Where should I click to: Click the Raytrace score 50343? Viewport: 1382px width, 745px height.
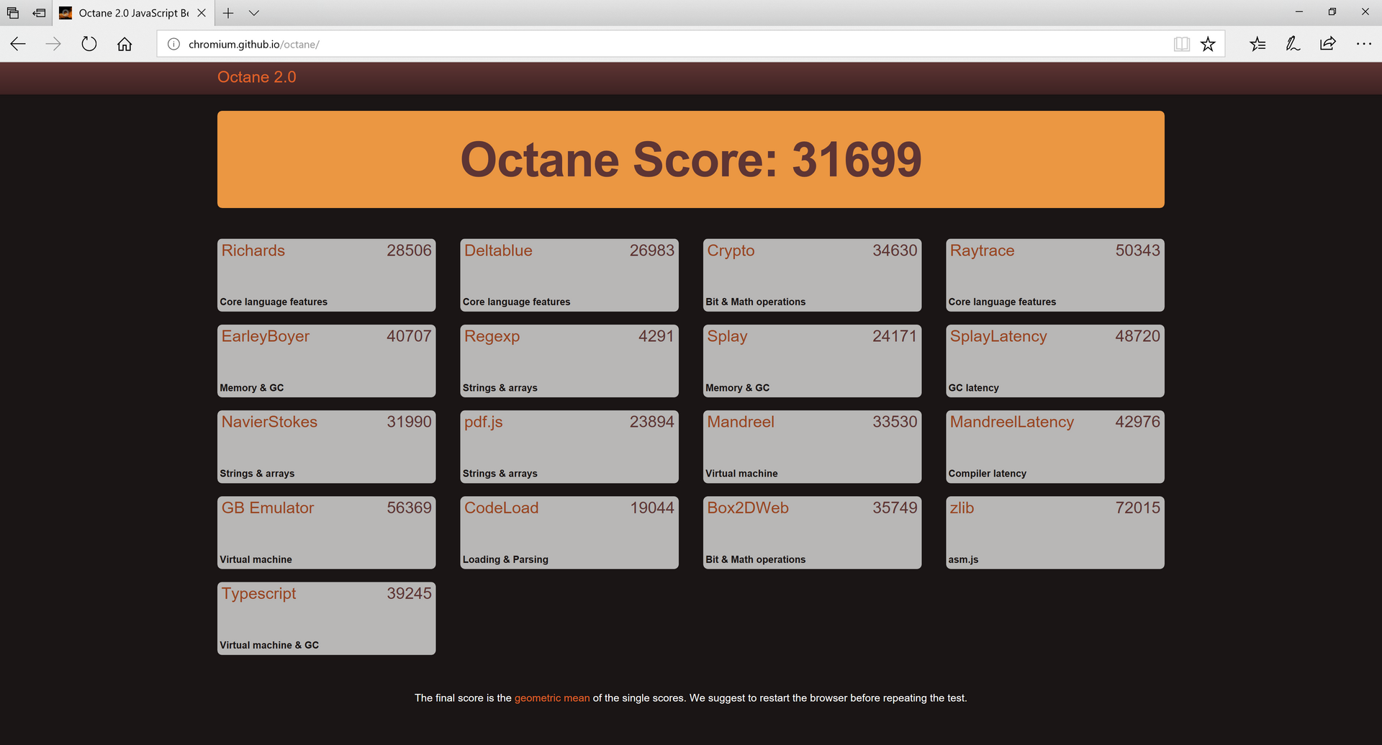1138,250
